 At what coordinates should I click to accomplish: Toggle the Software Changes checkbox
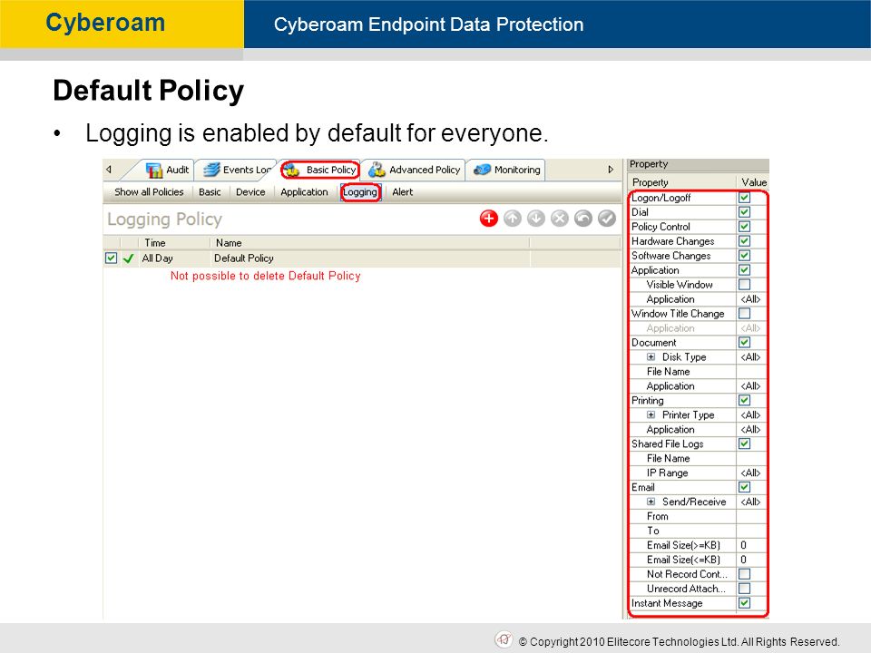pos(744,256)
